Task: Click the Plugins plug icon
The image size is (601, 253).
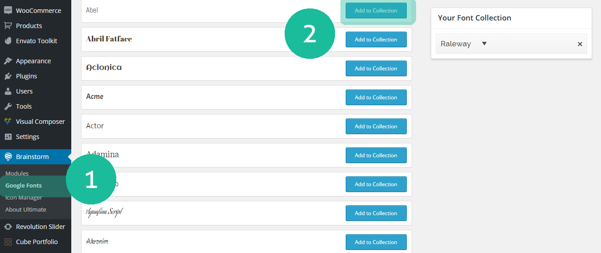Action: (8, 76)
